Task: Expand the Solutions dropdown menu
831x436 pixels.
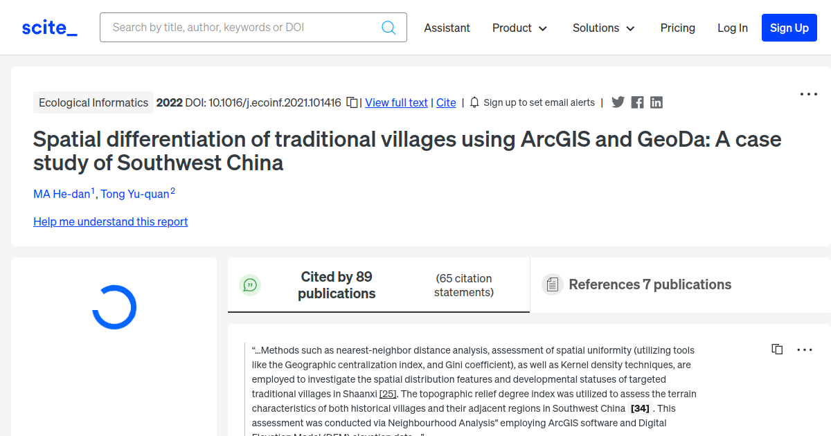Action: pos(603,28)
